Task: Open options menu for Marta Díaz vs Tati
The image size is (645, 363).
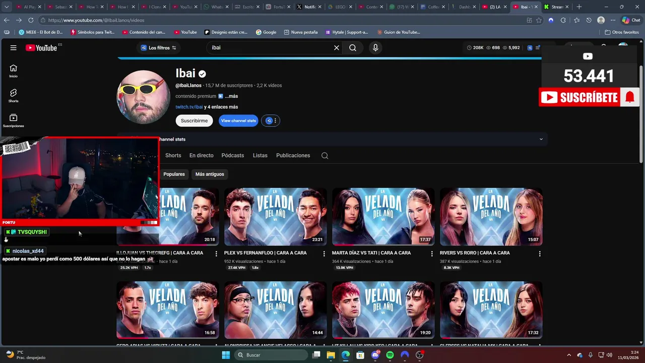Action: (432, 254)
